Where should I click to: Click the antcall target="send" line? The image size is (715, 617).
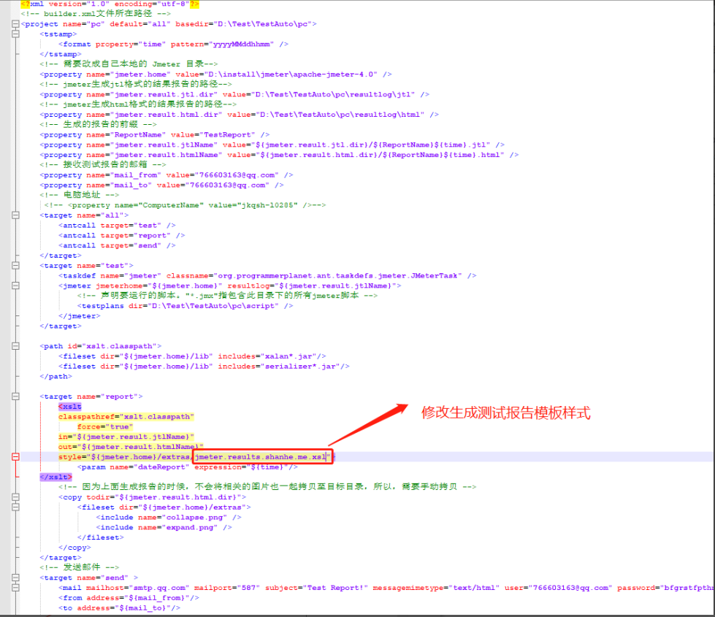[x=117, y=245]
